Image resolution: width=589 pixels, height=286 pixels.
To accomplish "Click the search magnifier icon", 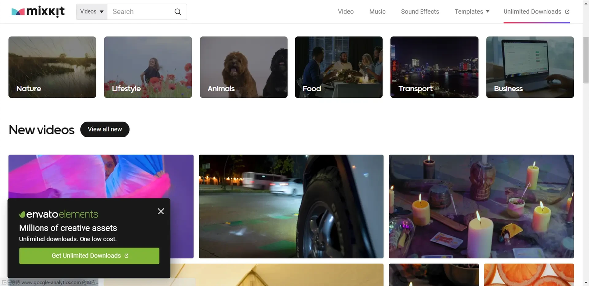I will pyautogui.click(x=178, y=12).
